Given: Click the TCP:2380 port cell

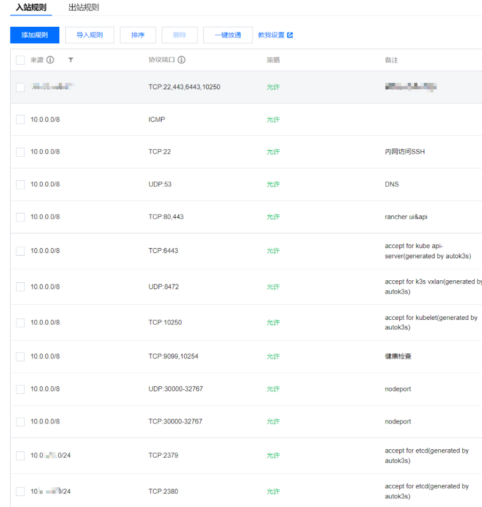Looking at the screenshot, I should click(x=163, y=491).
